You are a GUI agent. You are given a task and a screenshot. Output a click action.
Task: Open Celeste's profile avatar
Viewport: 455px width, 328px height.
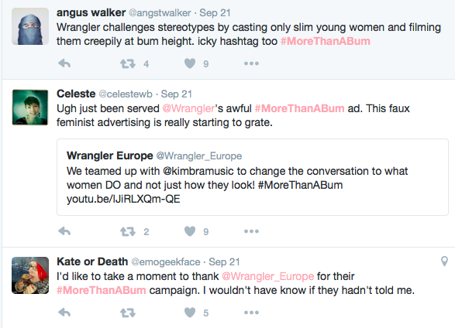point(30,108)
